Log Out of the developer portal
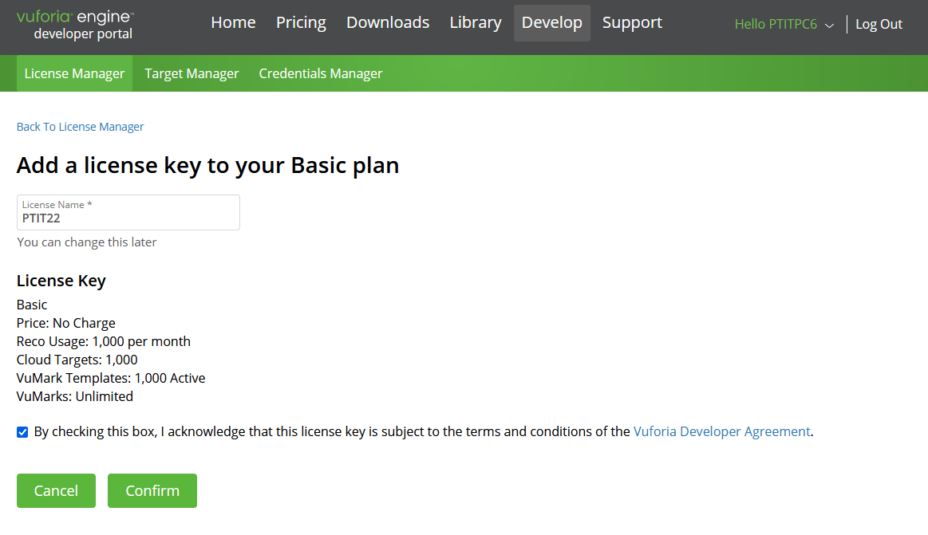 pos(879,24)
